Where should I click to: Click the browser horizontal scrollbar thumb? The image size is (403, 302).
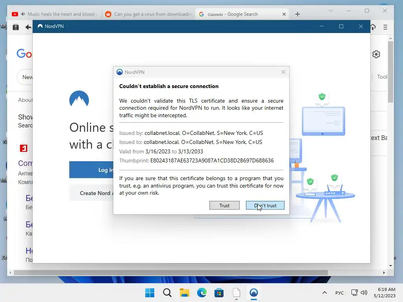click(x=171, y=273)
